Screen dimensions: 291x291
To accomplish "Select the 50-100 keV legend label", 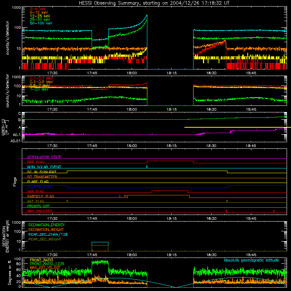I will tap(41, 23).
